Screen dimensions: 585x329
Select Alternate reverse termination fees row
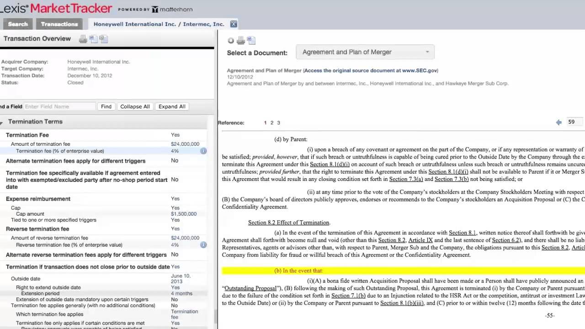pyautogui.click(x=104, y=255)
